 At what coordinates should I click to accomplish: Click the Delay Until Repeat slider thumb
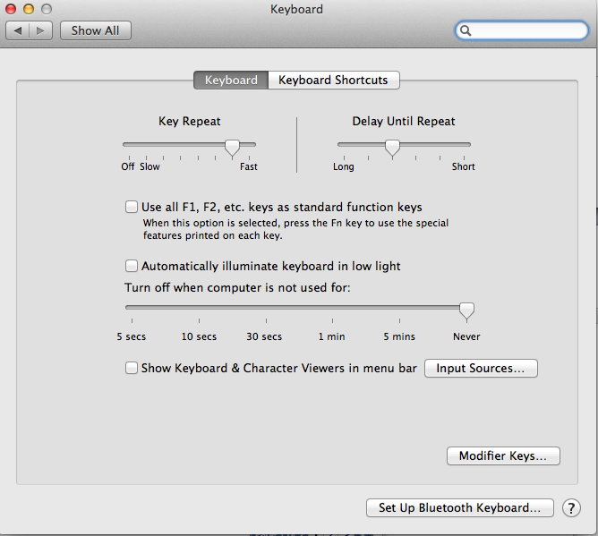pos(392,148)
